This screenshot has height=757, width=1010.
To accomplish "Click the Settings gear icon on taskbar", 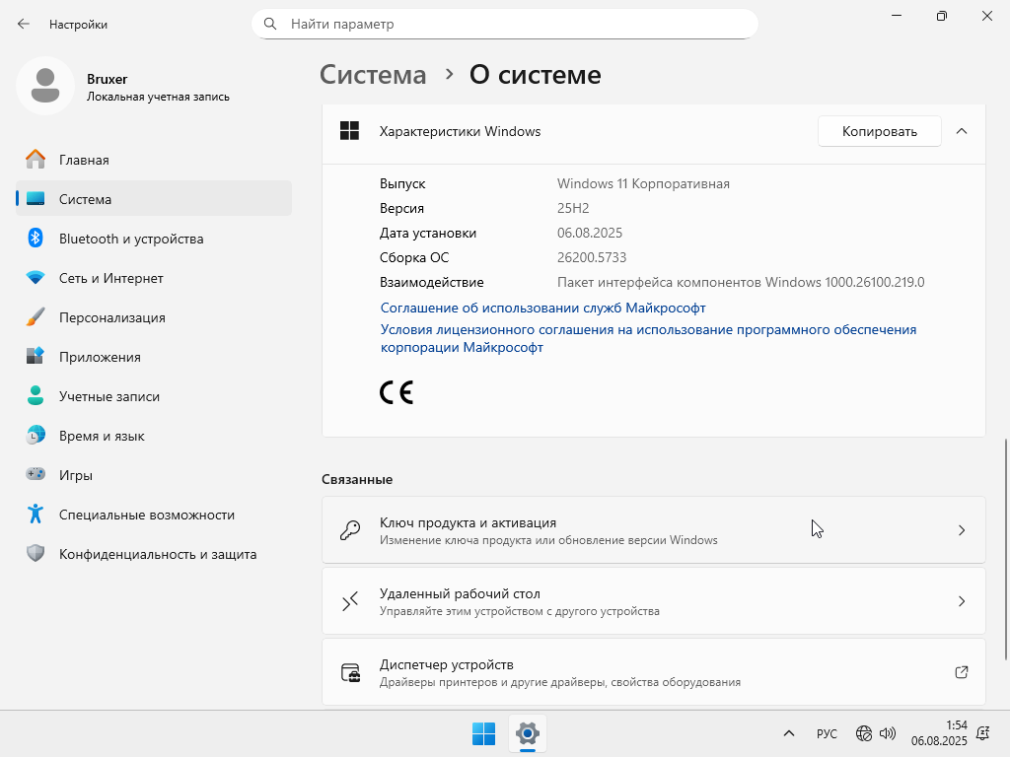I will (528, 733).
